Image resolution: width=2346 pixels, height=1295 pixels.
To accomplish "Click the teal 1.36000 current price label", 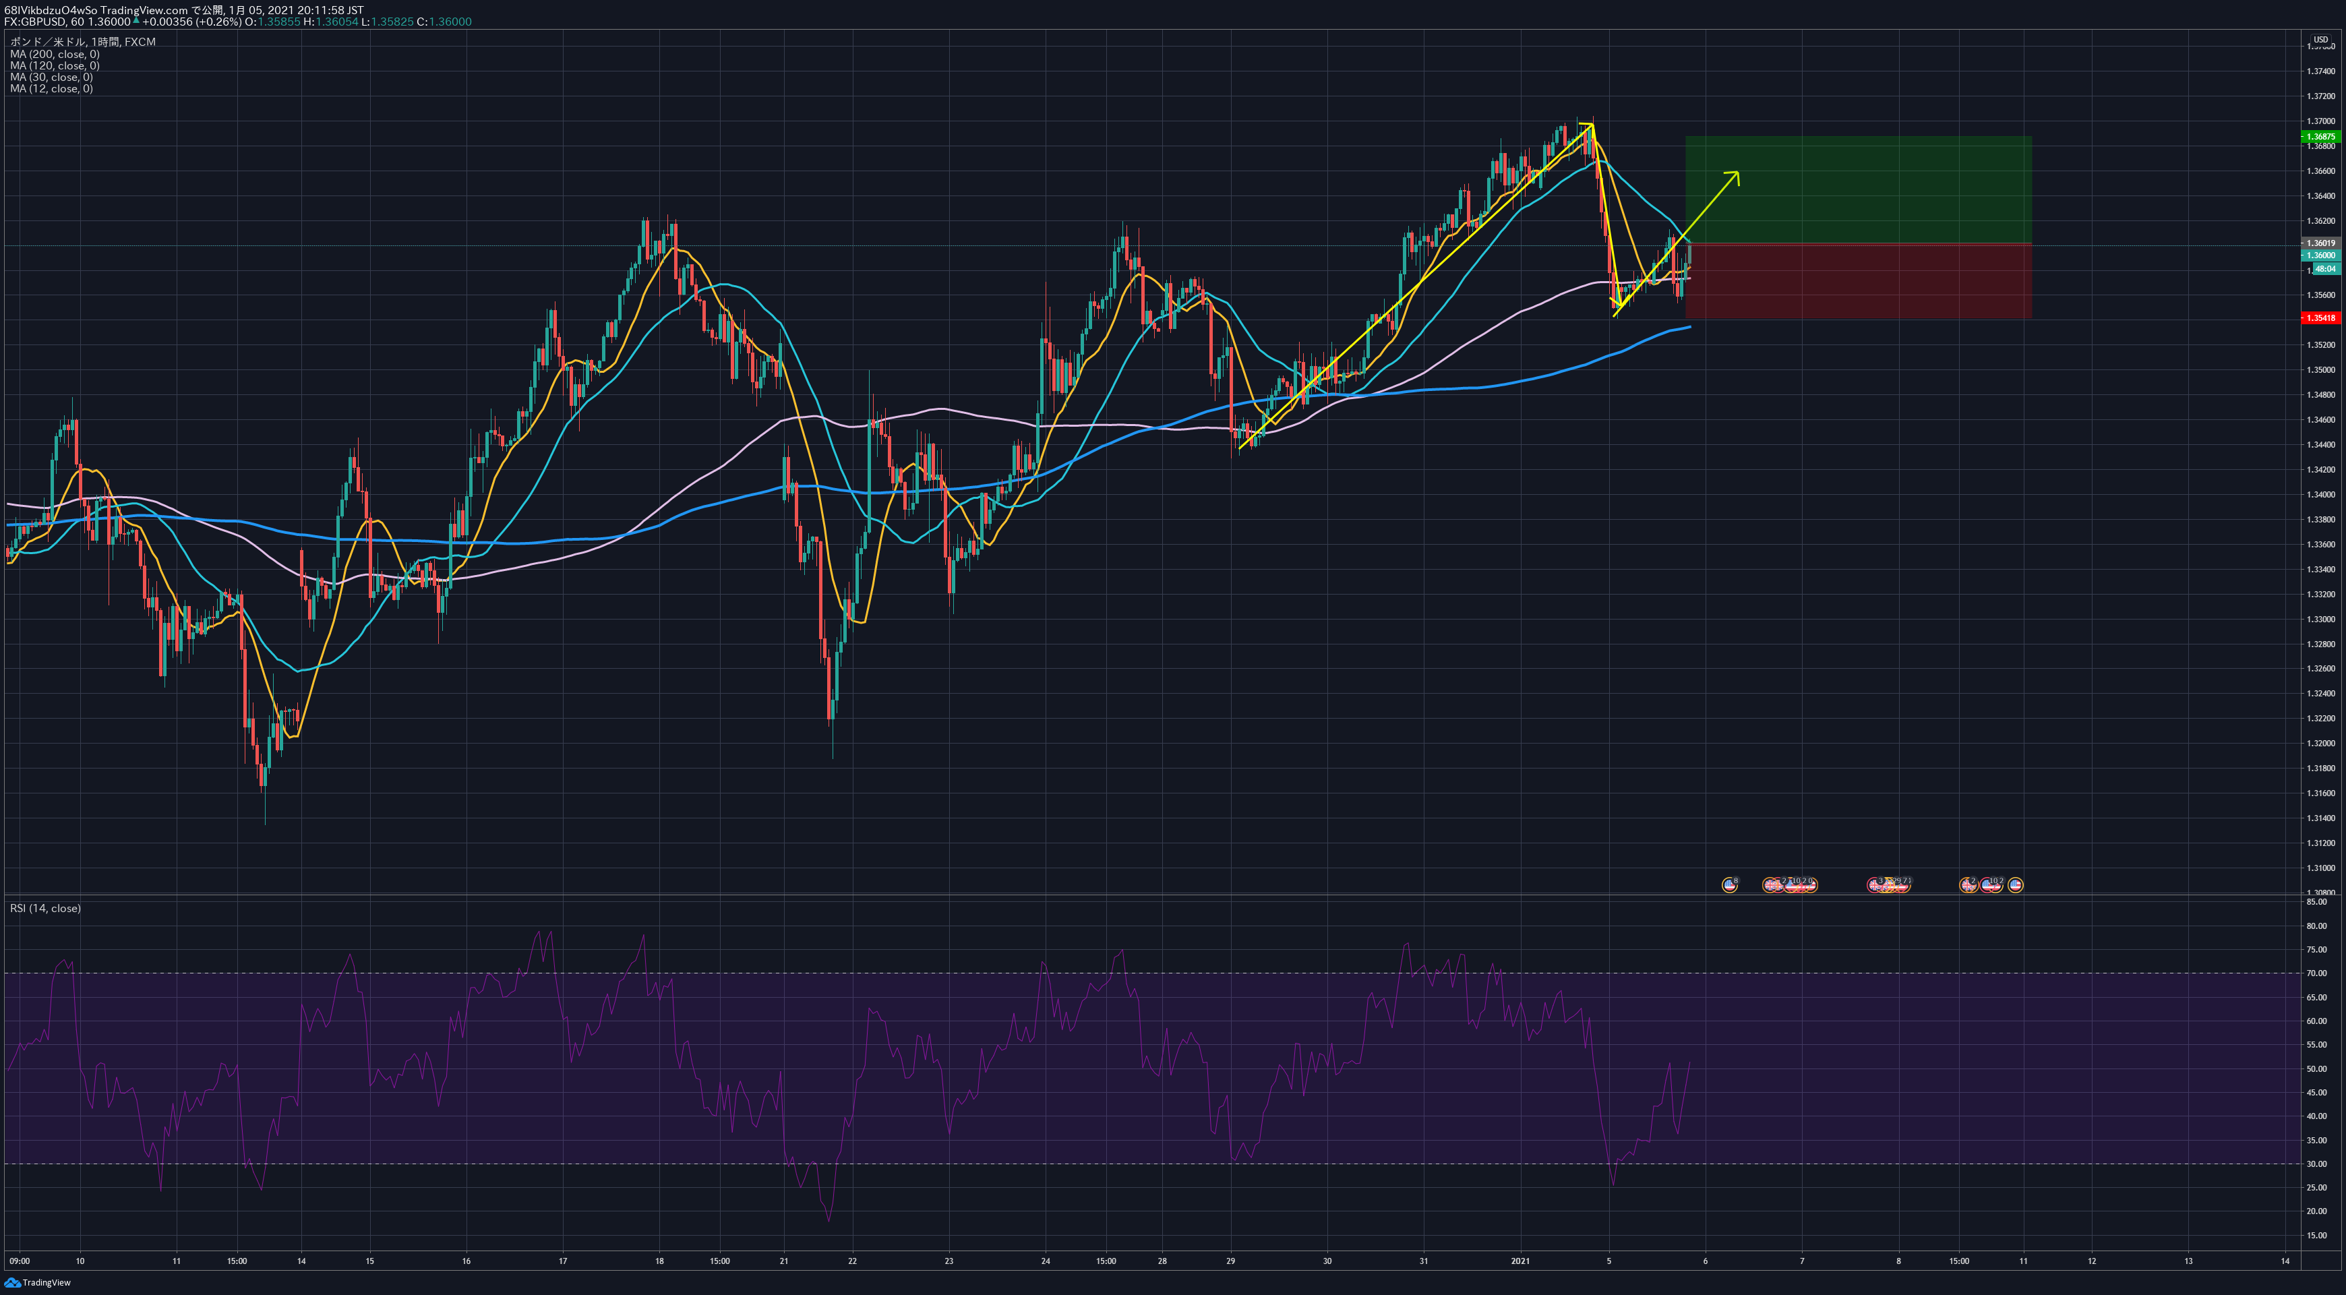I will [2322, 255].
